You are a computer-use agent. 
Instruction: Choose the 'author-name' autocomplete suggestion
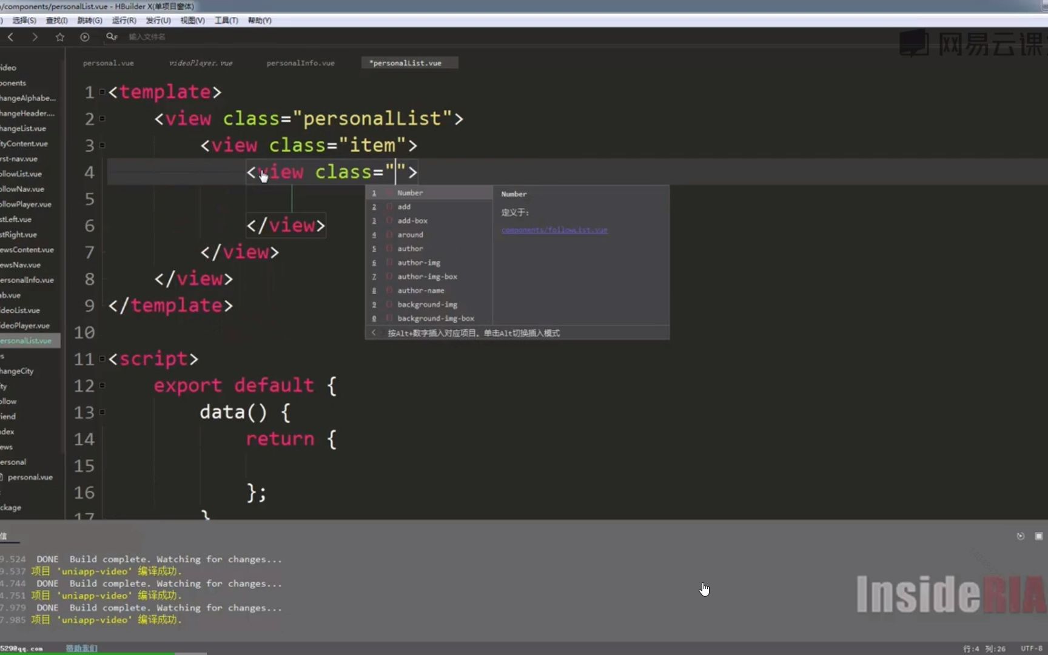pyautogui.click(x=429, y=291)
